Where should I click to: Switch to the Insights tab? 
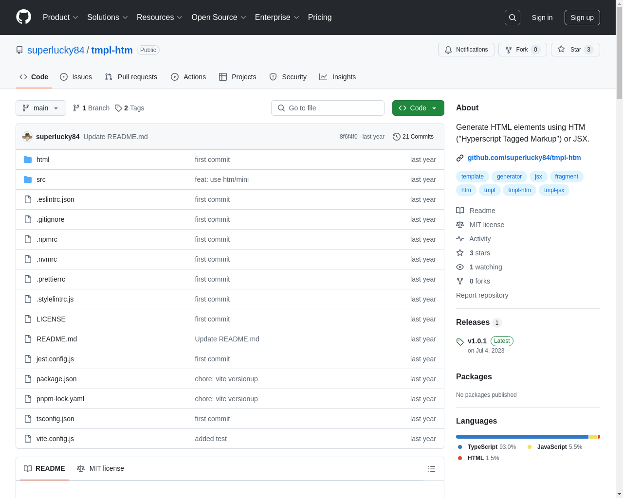[338, 77]
